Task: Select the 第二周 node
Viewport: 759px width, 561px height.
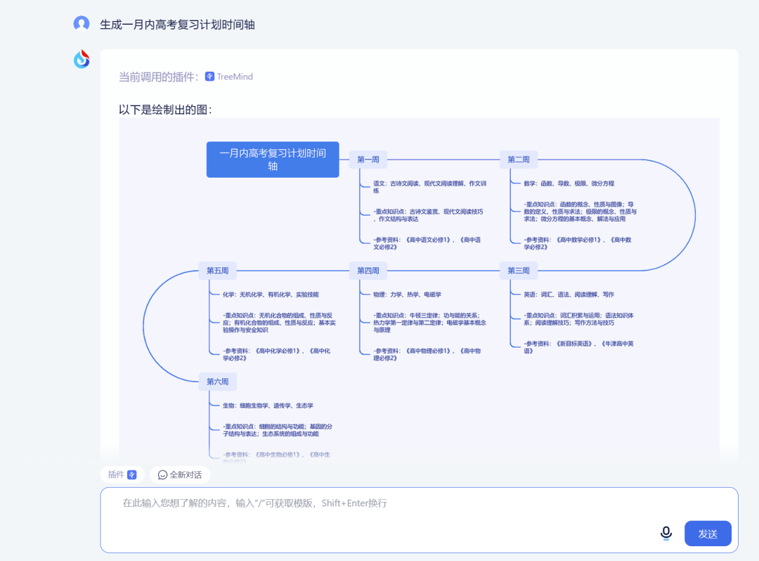Action: click(x=519, y=160)
